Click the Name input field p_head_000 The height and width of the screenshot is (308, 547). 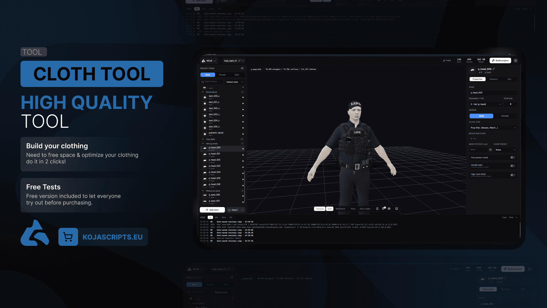pos(493,93)
